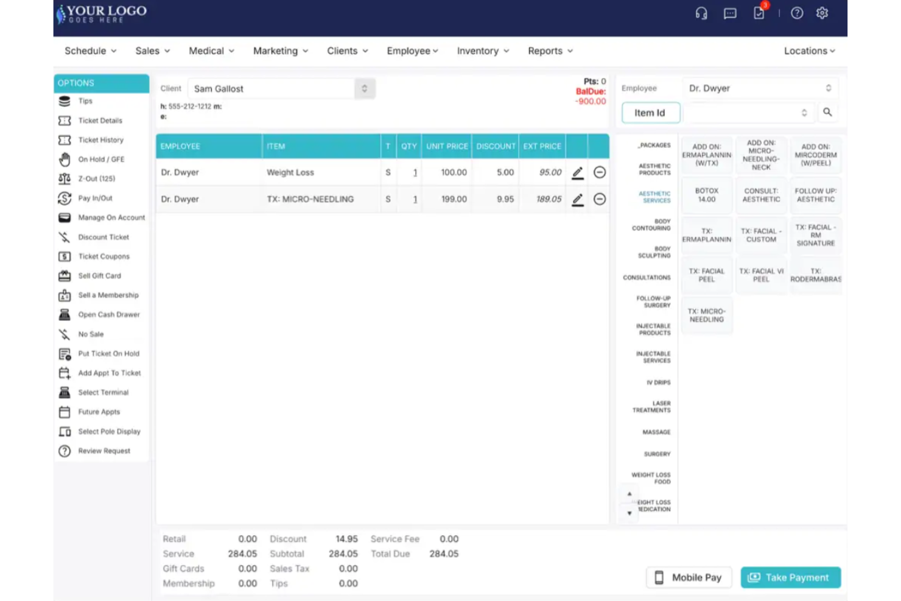
Task: Click the Item Id button
Action: (651, 113)
